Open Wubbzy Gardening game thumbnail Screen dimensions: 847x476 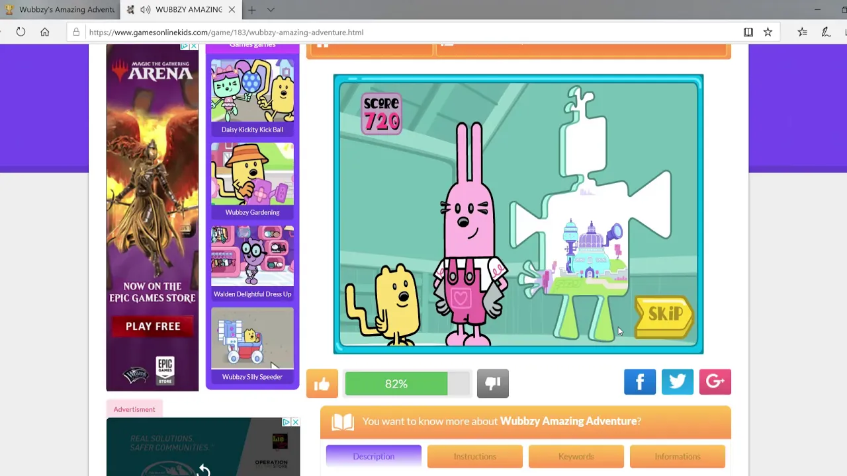pos(252,175)
